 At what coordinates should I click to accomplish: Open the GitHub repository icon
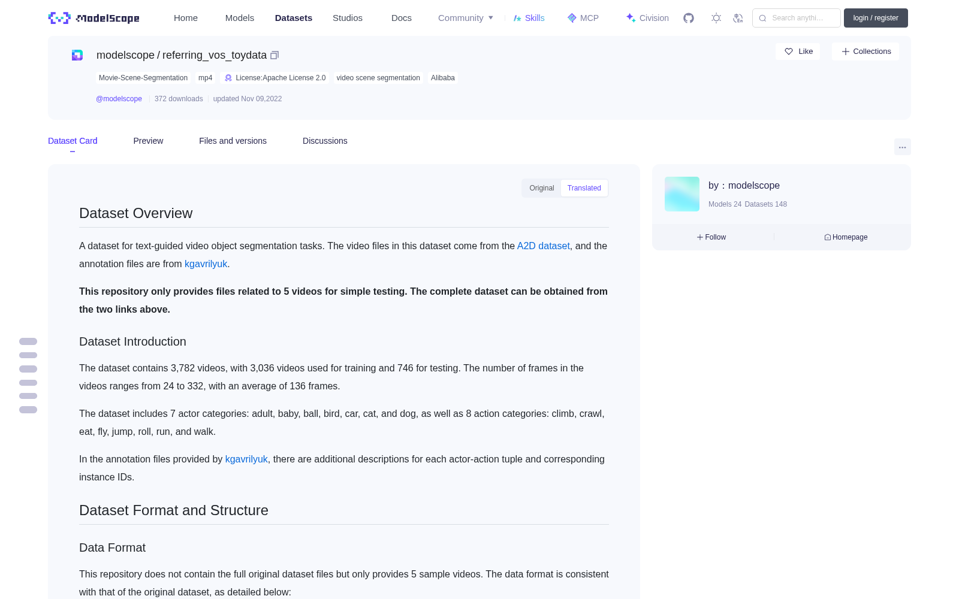pyautogui.click(x=689, y=18)
